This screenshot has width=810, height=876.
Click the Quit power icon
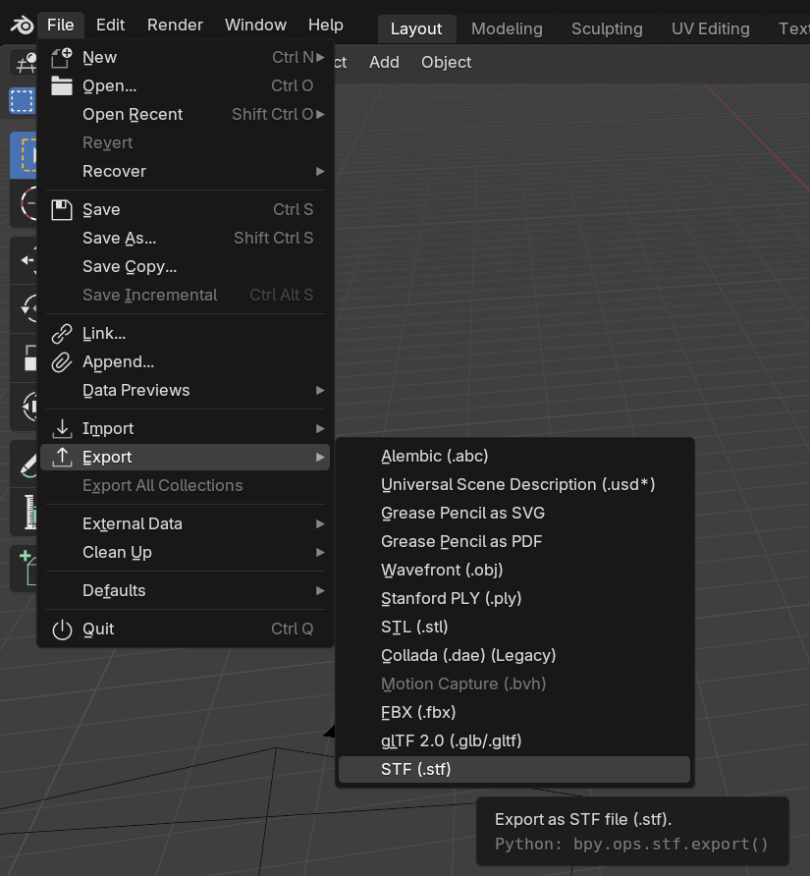[62, 630]
